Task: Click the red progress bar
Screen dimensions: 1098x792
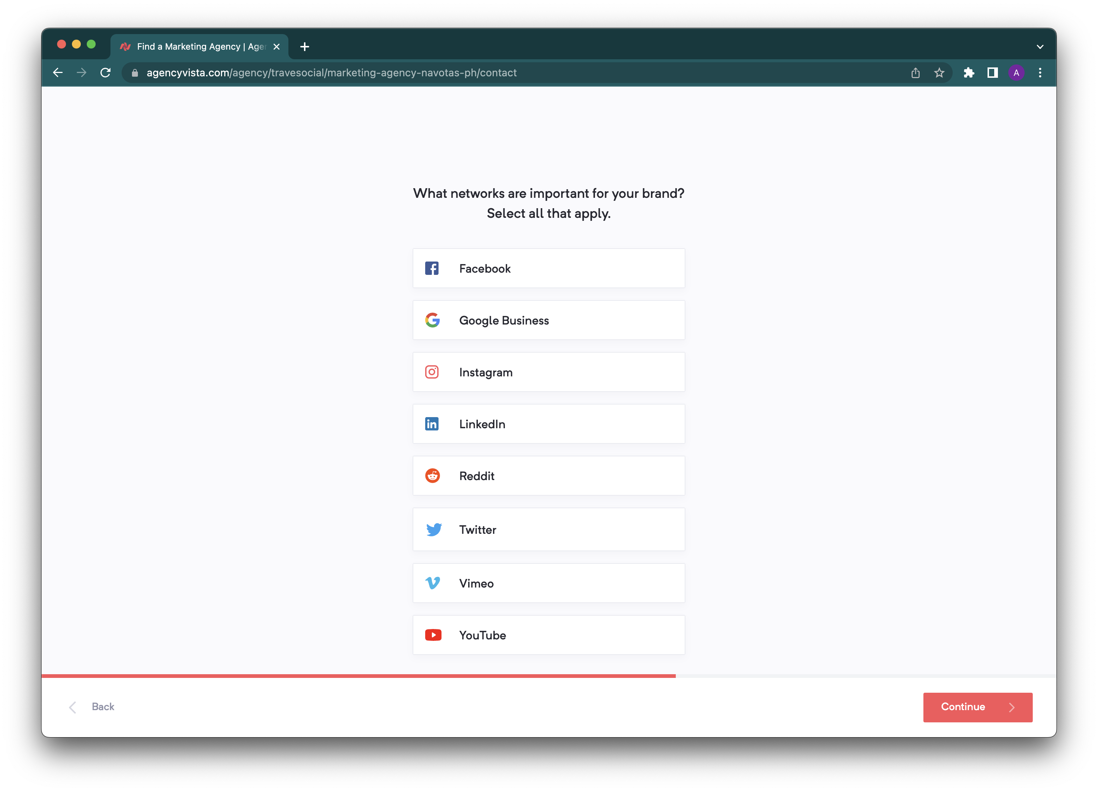Action: pyautogui.click(x=358, y=676)
